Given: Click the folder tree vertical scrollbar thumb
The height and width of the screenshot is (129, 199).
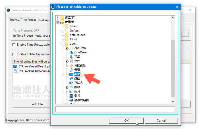Looking at the screenshot, I should pos(173,68).
